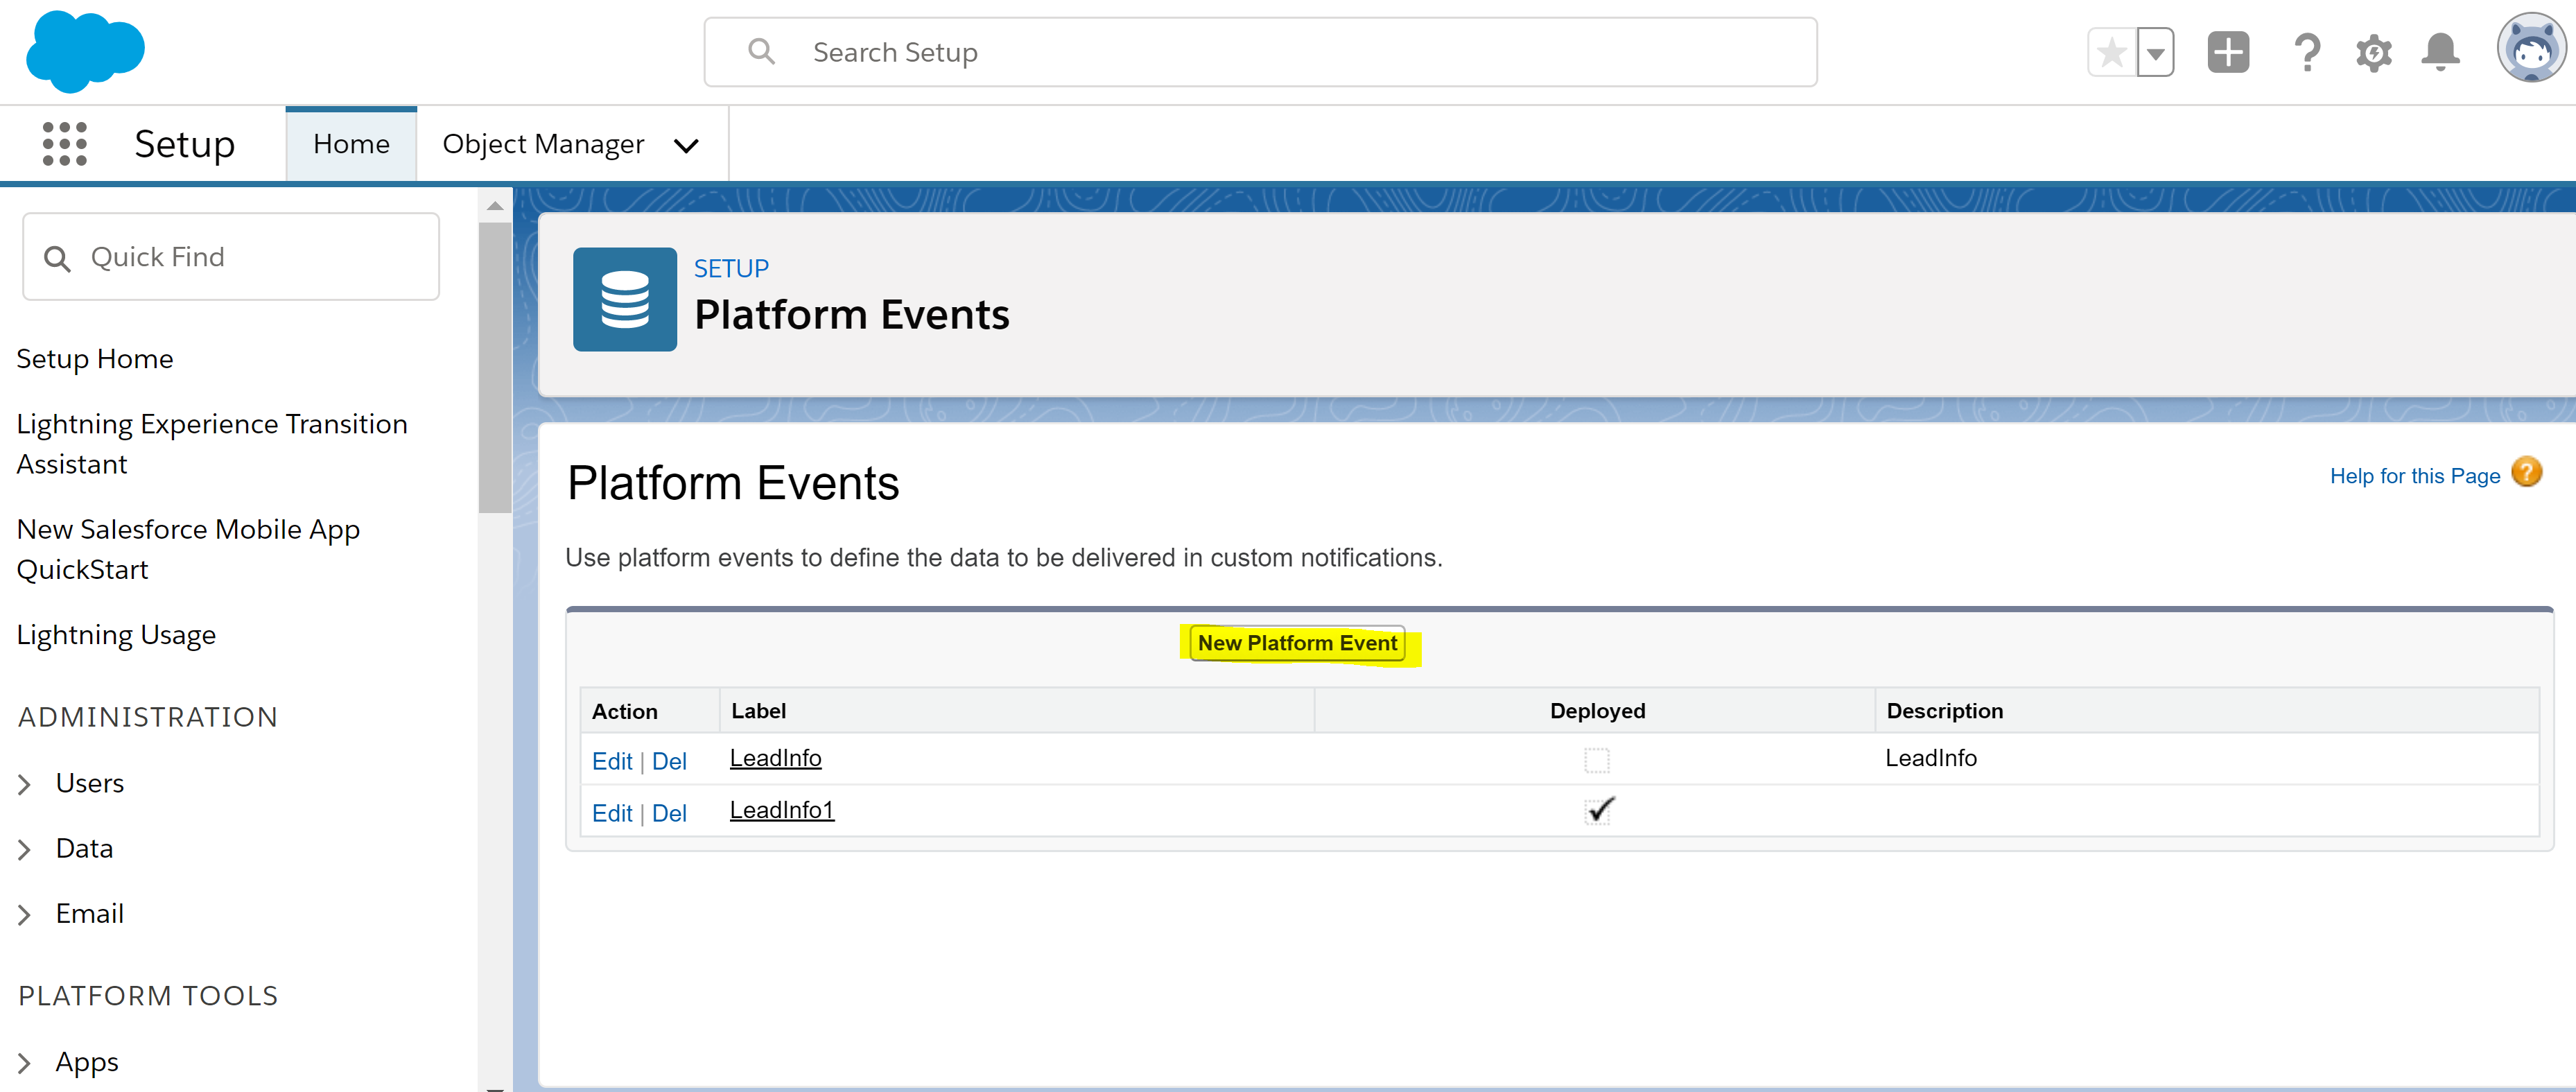View notifications bell

pyautogui.click(x=2440, y=52)
